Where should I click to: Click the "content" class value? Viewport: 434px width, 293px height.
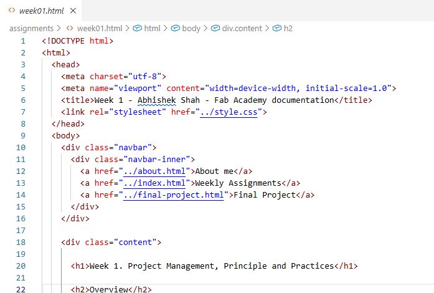pos(135,243)
